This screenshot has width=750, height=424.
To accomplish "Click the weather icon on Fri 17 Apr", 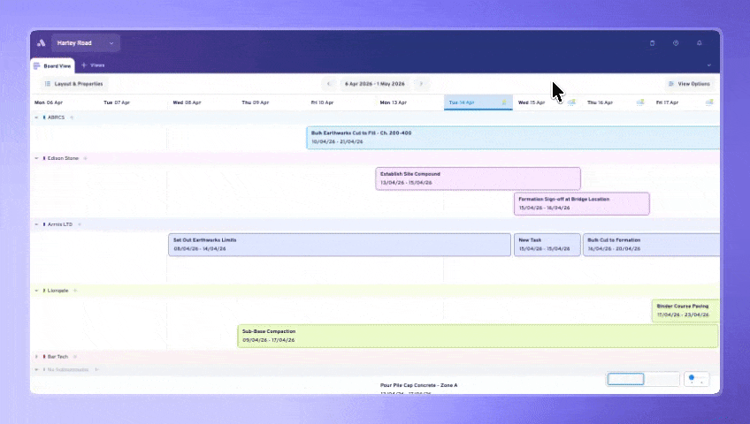I will 709,102.
